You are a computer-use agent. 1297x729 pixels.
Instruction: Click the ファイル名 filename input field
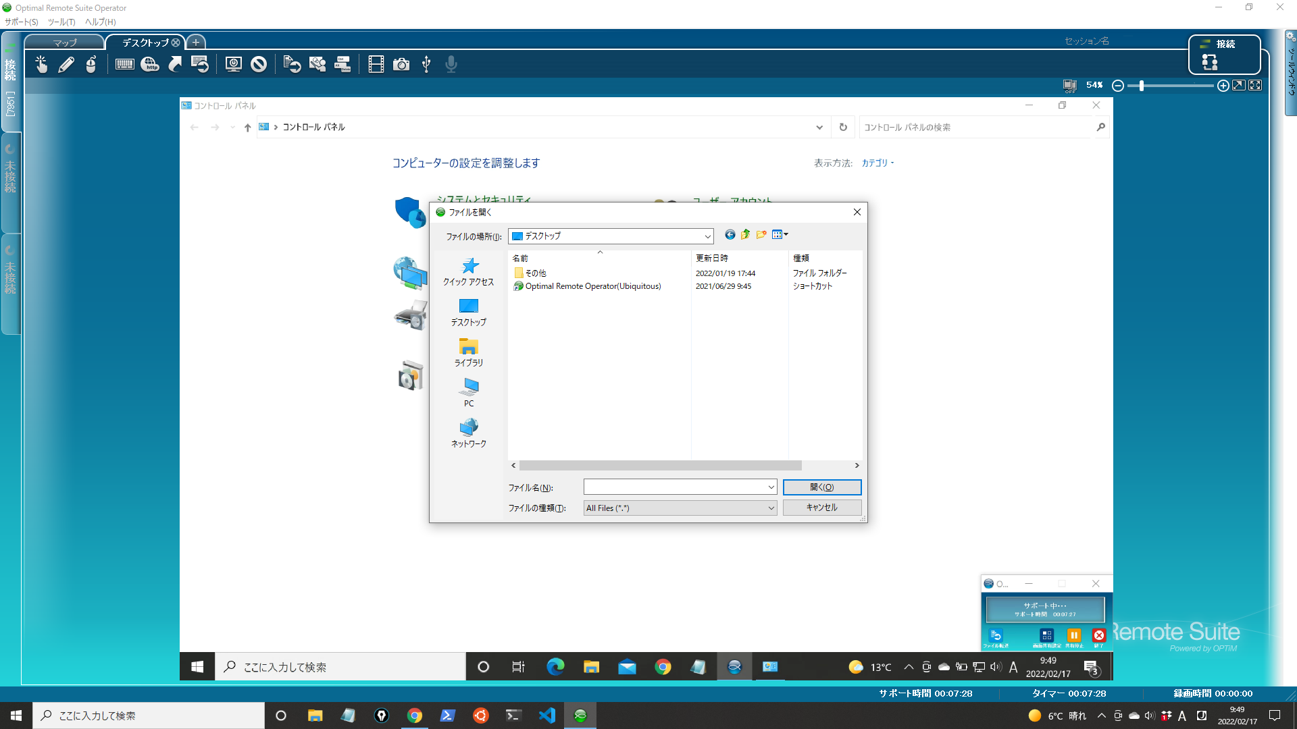point(676,487)
